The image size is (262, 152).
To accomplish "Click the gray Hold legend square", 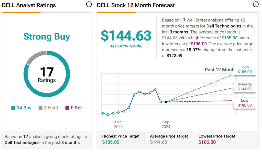I will (40, 108).
